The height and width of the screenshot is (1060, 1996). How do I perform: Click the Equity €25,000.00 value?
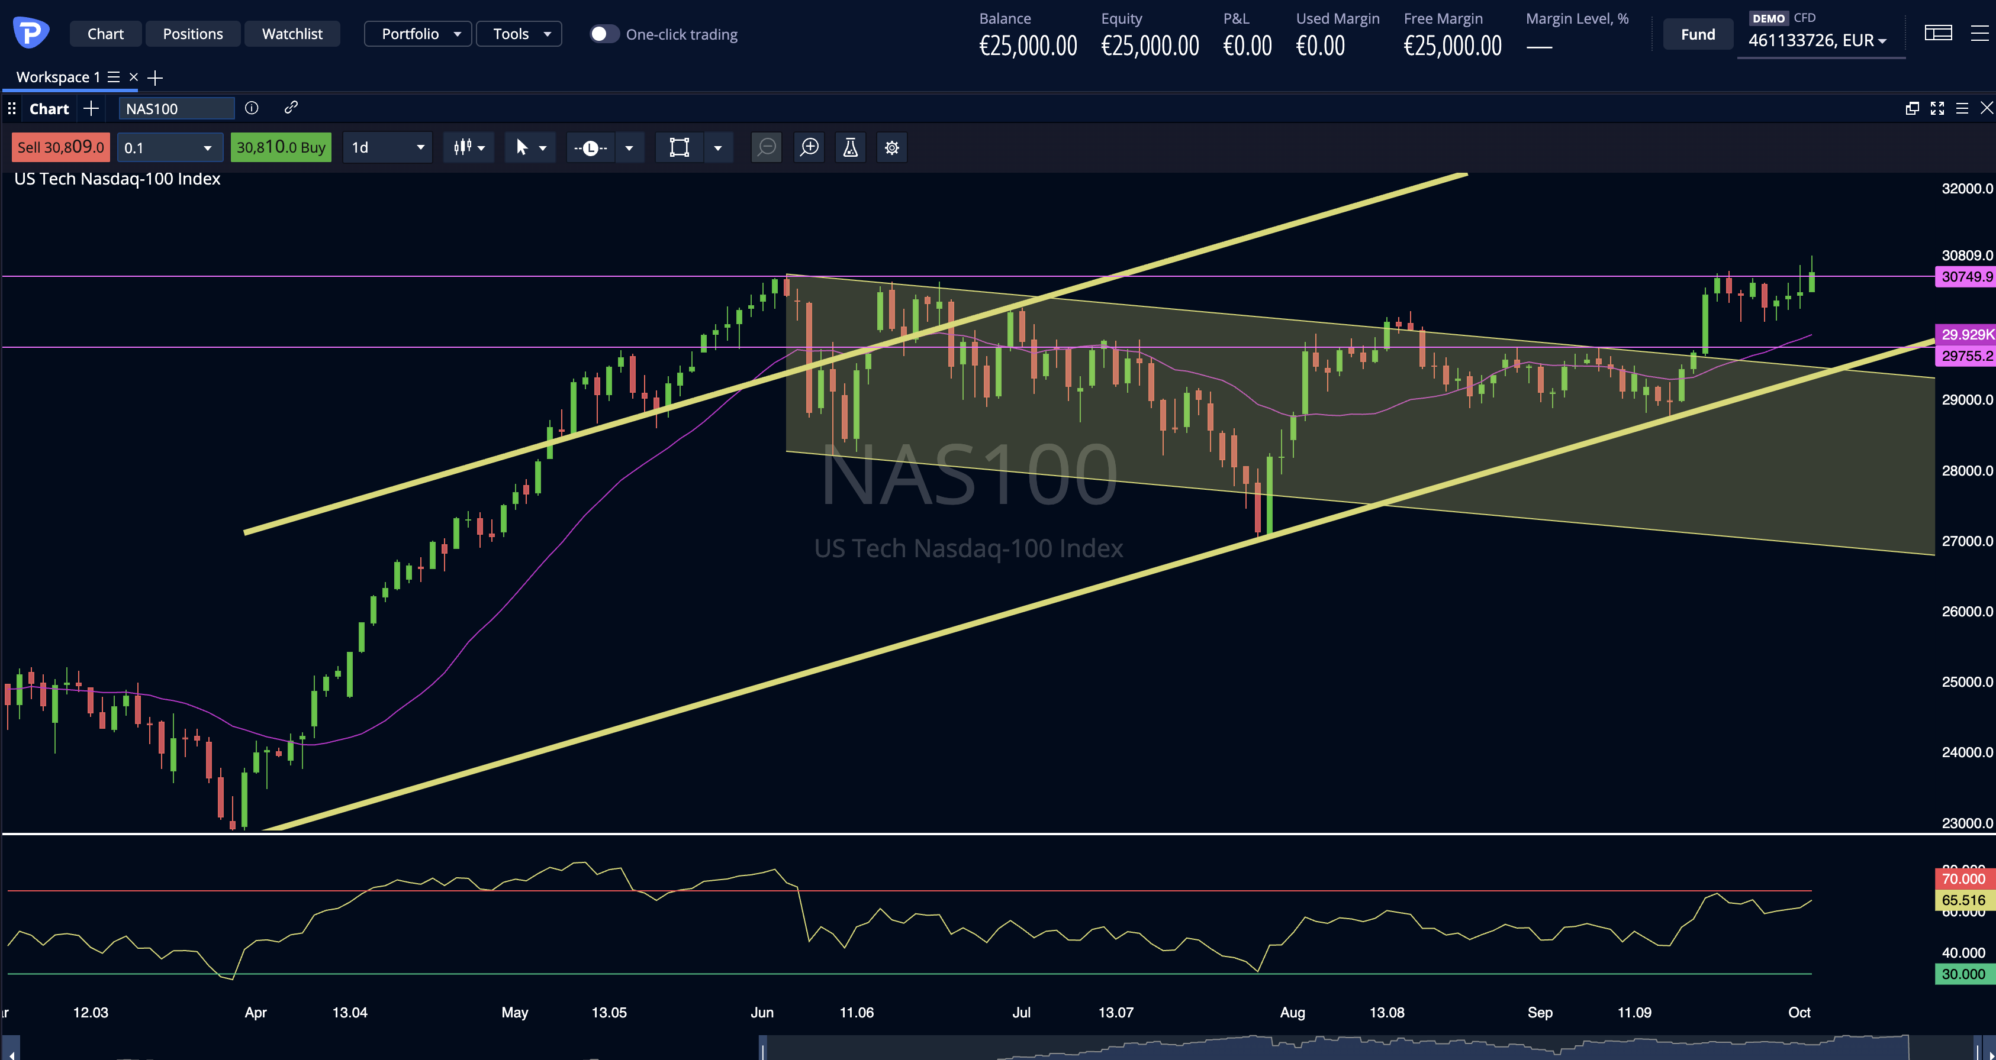(1150, 46)
